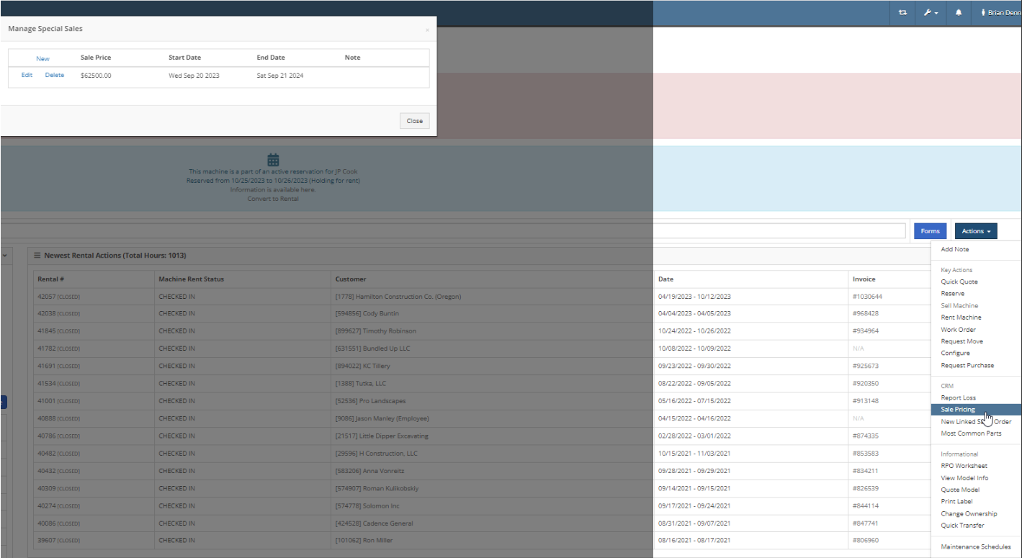Choose Change Ownership menu entry

point(969,513)
